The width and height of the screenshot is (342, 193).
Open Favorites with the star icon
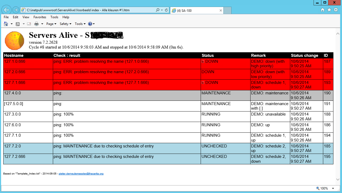click(329, 10)
